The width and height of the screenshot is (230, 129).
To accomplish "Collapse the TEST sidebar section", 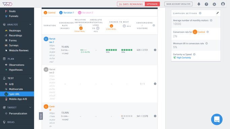I will point(30,78).
